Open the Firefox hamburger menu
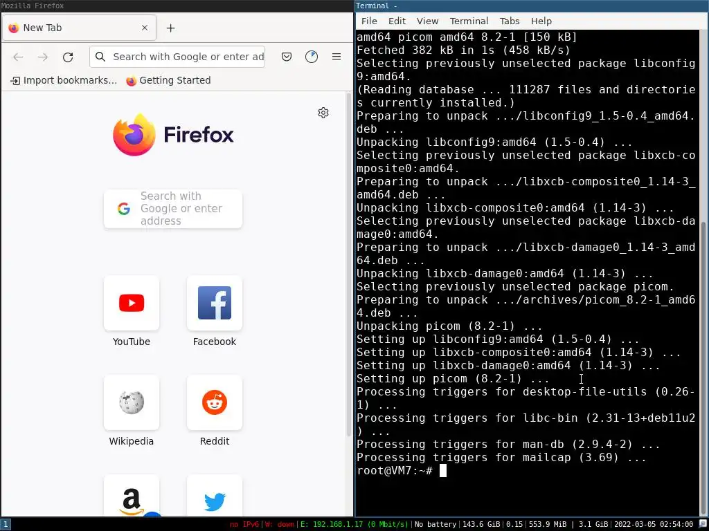The height and width of the screenshot is (531, 709). (336, 57)
